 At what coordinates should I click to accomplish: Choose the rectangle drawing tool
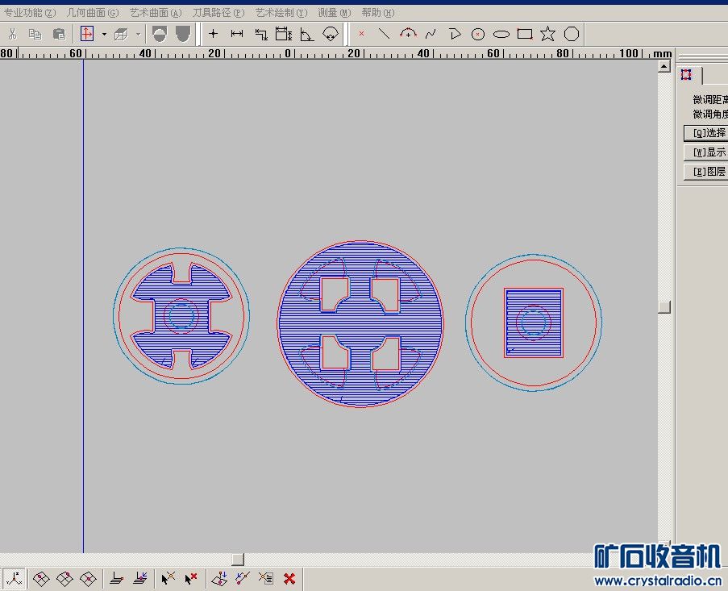pos(525,34)
